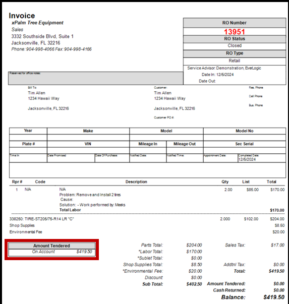Image resolution: width=289 pixels, height=304 pixels.
Task: Click the Sub Total value $402.50
Action: (194, 284)
